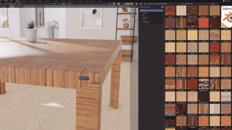Select the bamboo material thumbnail
The image size is (232, 130).
click(181, 47)
